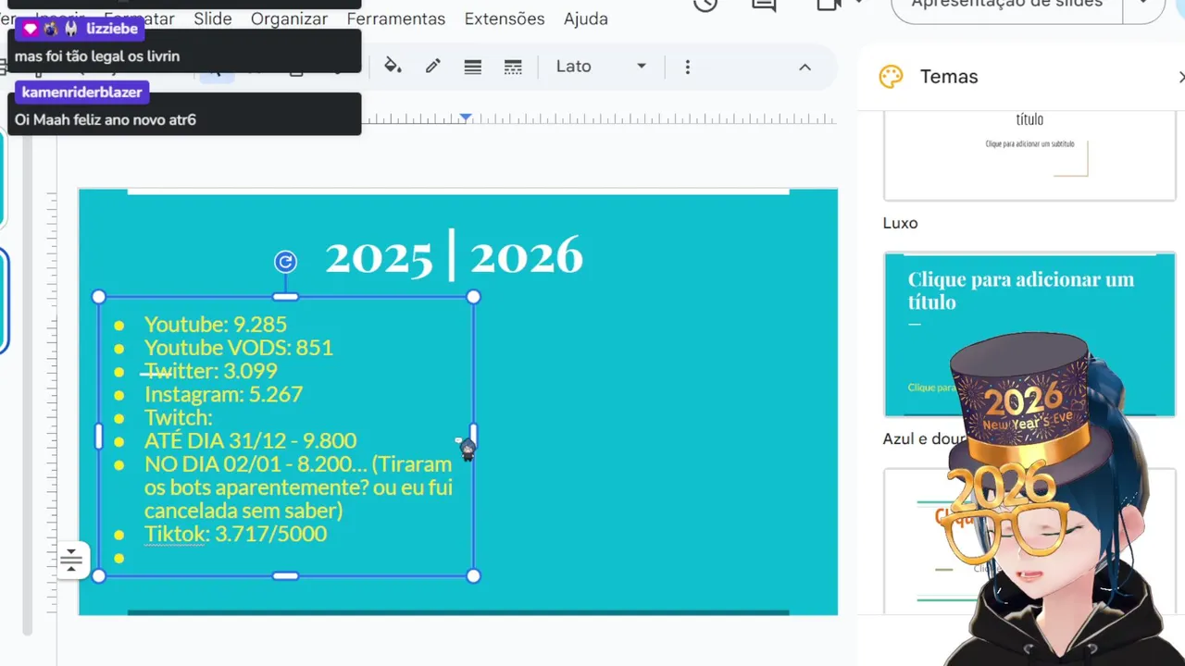Click the Temas palette icon
Viewport: 1185px width, 666px height.
891,77
